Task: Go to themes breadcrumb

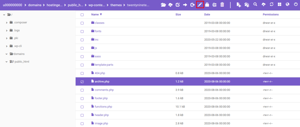Action: pyautogui.click(x=116, y=5)
